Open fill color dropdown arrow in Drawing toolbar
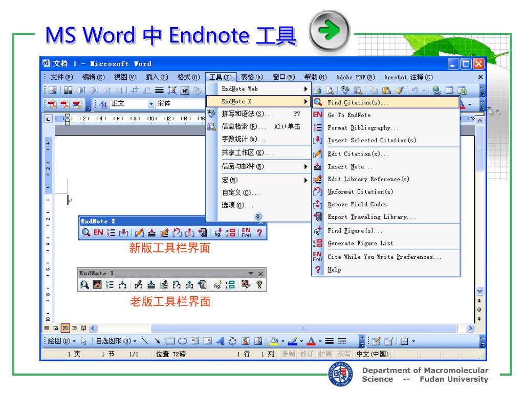 click(x=283, y=341)
